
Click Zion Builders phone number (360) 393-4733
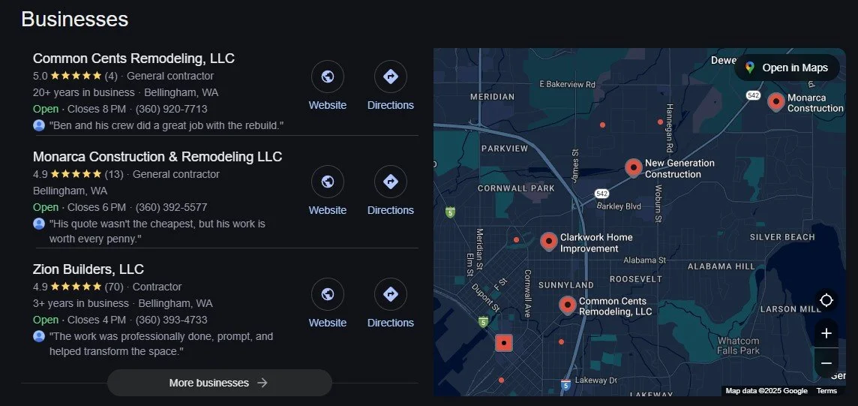(x=171, y=320)
